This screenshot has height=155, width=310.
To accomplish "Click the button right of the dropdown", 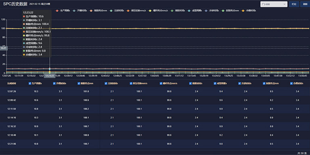I will click(x=294, y=4).
